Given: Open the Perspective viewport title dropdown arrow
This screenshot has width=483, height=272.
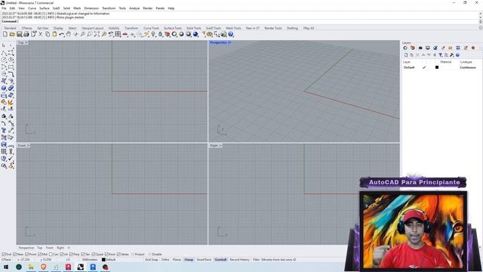Looking at the screenshot, I should [x=229, y=42].
